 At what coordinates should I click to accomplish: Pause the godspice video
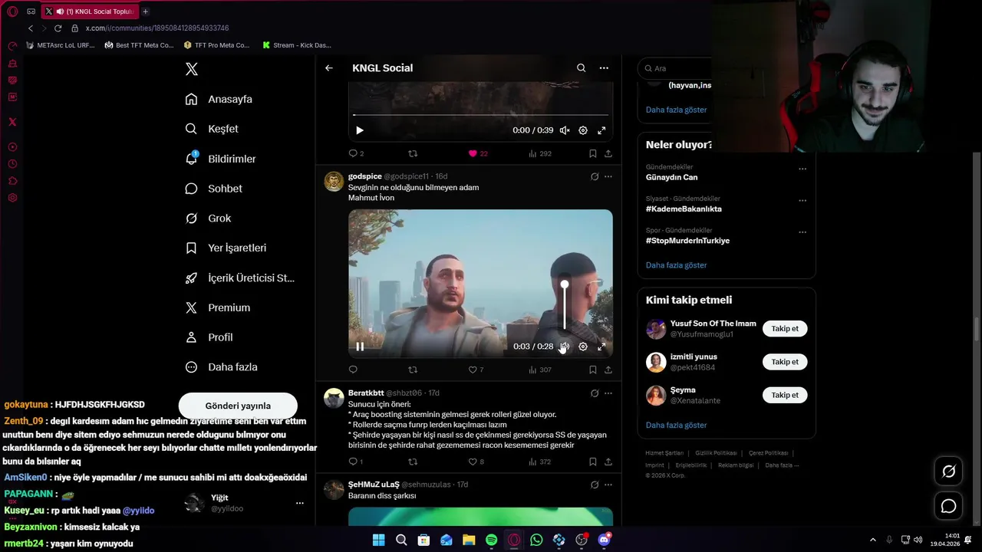[x=360, y=347]
